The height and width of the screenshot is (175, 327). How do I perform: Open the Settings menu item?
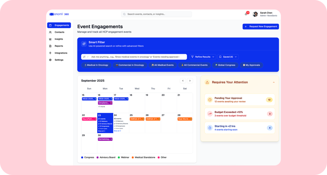pos(59,60)
